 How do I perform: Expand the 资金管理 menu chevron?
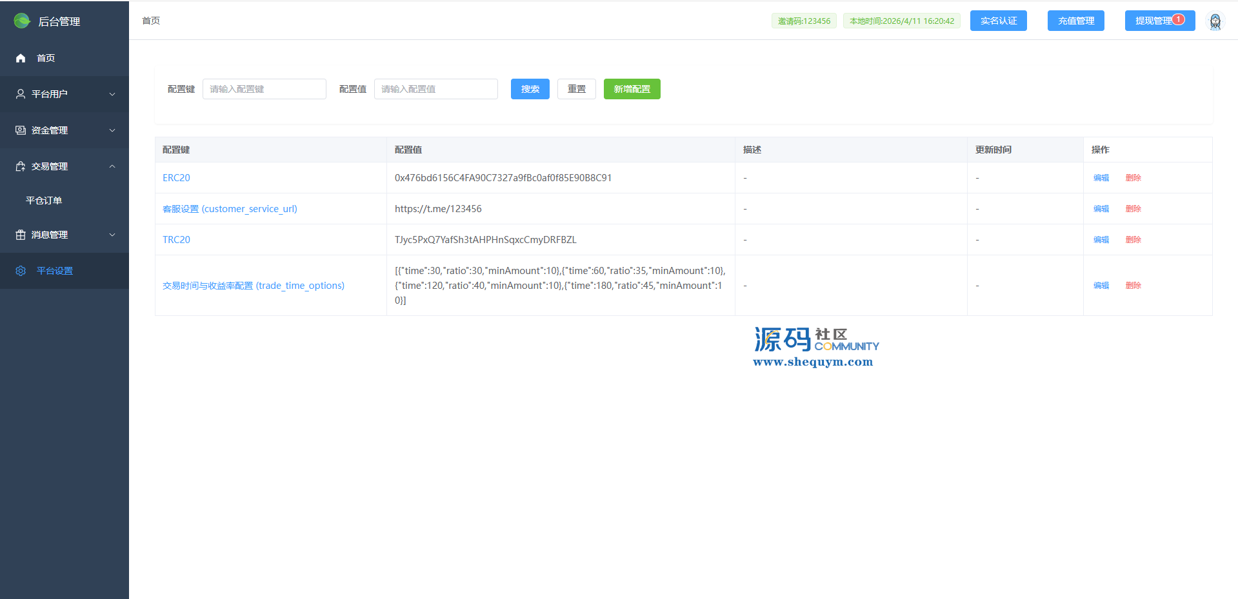112,130
